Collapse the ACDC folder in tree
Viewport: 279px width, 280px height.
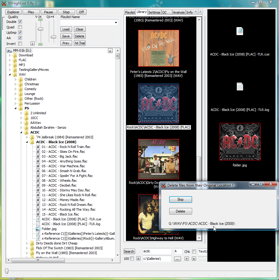pos(21,132)
